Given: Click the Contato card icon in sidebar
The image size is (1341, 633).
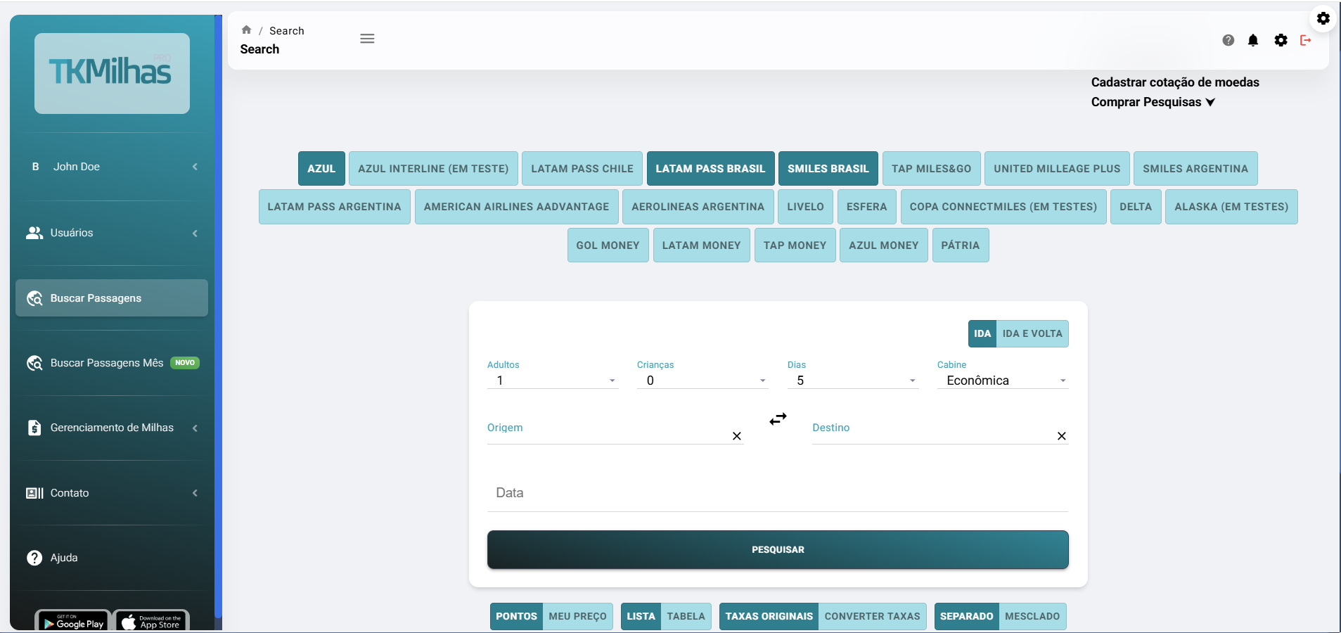Looking at the screenshot, I should click(34, 493).
